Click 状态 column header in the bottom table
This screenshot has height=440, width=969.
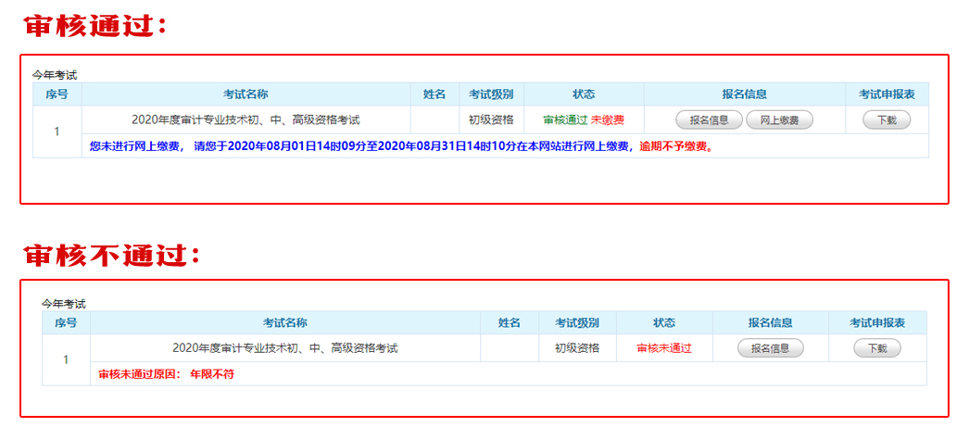663,322
